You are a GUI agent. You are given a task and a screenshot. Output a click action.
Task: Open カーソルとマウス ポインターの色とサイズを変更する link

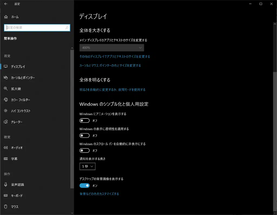click(x=110, y=65)
